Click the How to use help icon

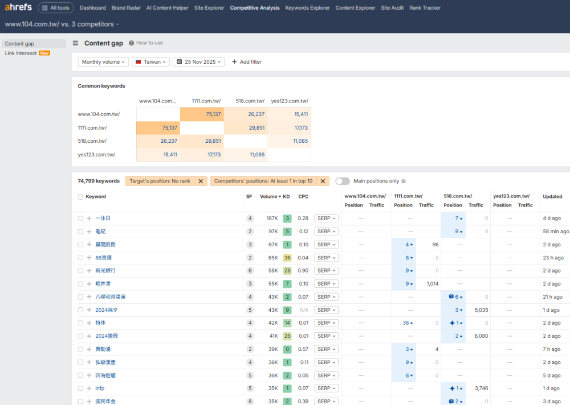click(x=132, y=43)
